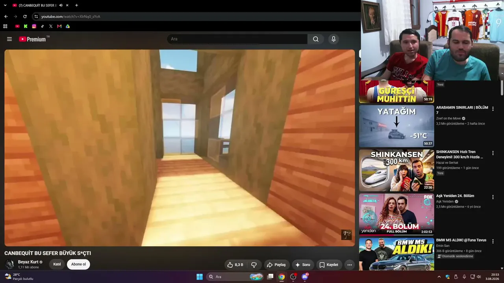Click the Windows taskbar Ara search box
The height and width of the screenshot is (283, 504).
click(x=235, y=277)
